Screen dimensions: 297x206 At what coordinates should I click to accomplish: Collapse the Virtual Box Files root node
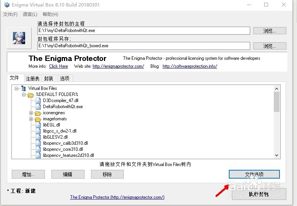pos(17,88)
